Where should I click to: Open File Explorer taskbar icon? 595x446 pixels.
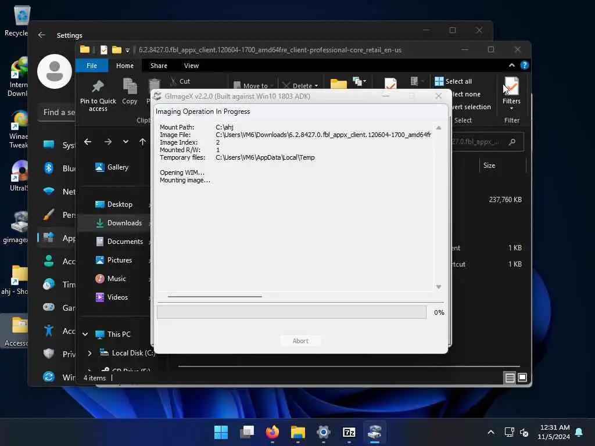(298, 432)
